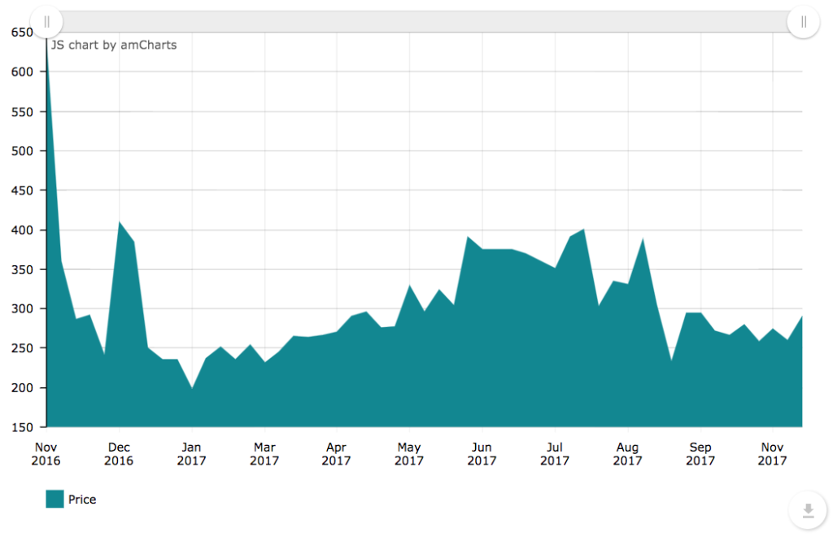833x537 pixels.
Task: Click the teal Price legend marker
Action: (x=55, y=500)
